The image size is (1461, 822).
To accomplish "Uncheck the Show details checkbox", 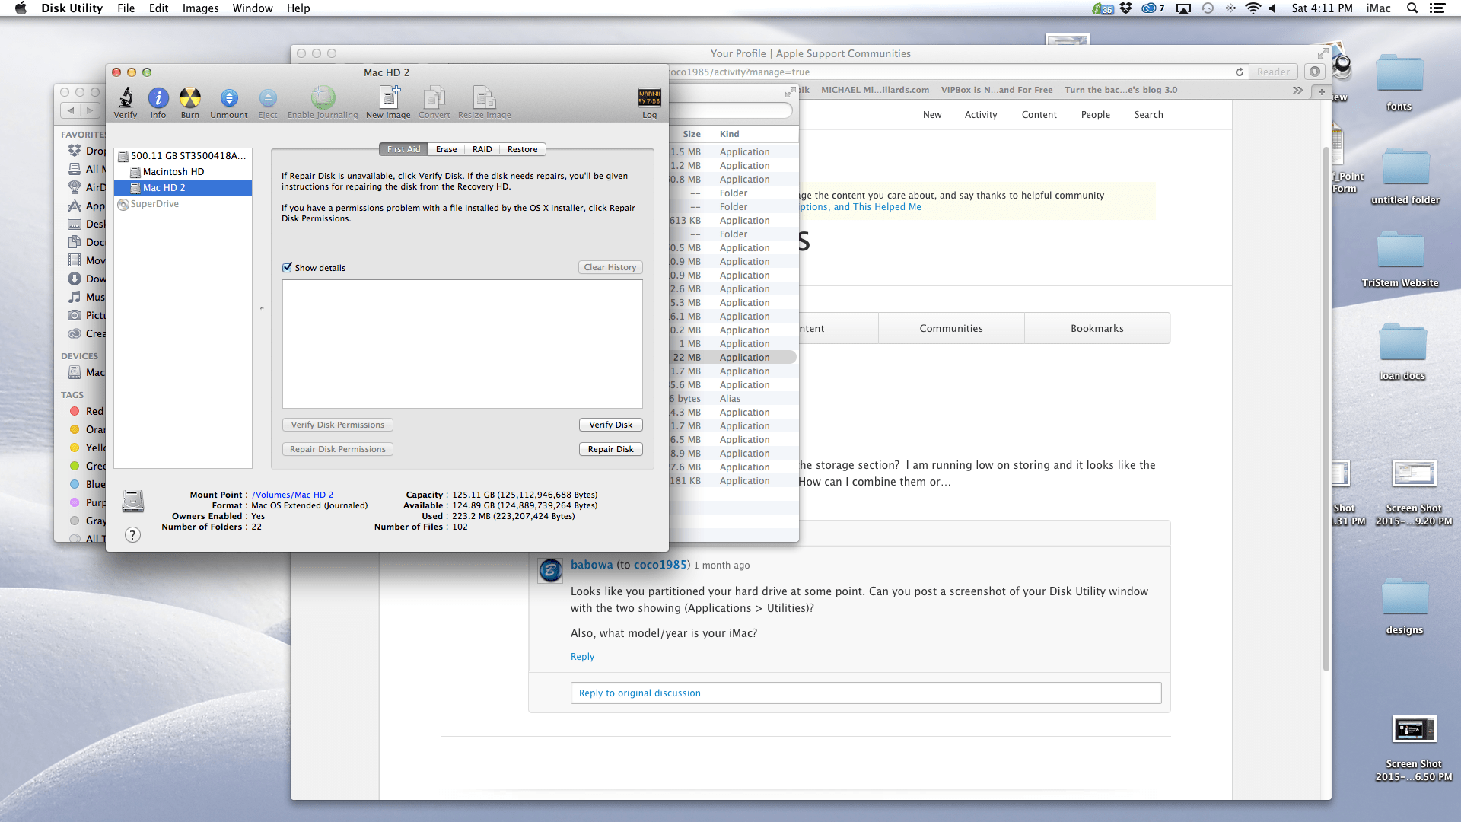I will (288, 267).
